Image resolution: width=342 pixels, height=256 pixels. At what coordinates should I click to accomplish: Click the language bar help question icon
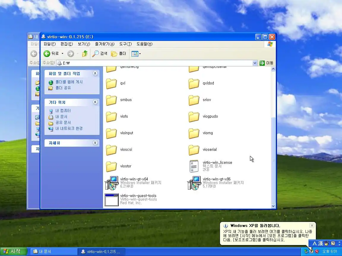pyautogui.click(x=333, y=243)
